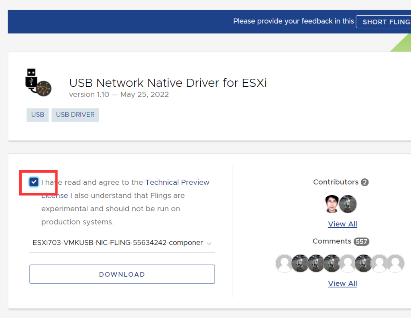Select a different driver package from the dropdown

[x=120, y=243]
